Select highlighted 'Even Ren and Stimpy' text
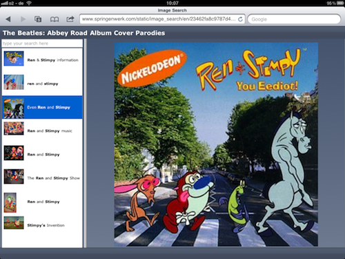This screenshot has height=259, width=345. (48, 107)
